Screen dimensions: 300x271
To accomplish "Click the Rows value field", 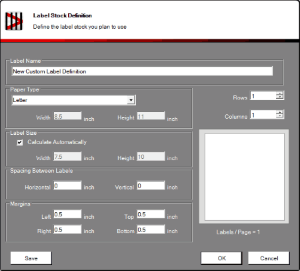I will [x=263, y=96].
